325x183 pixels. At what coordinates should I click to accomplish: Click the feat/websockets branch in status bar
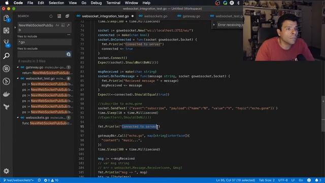[x=18, y=180]
